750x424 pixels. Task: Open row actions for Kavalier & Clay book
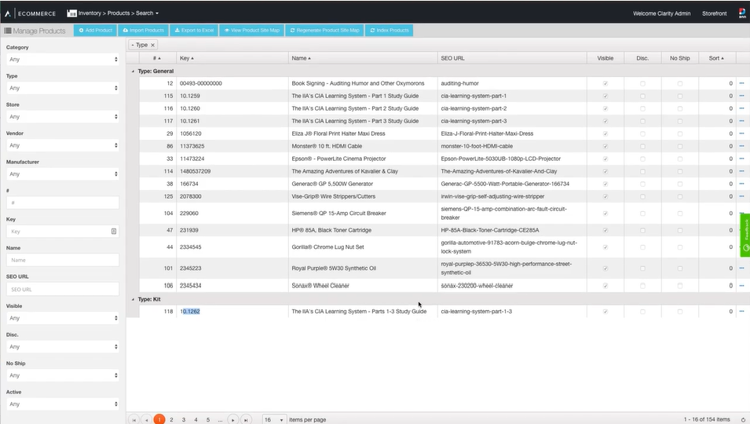tap(742, 171)
